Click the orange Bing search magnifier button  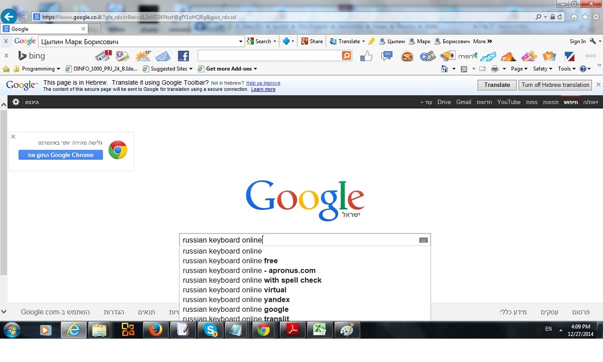pos(346,56)
